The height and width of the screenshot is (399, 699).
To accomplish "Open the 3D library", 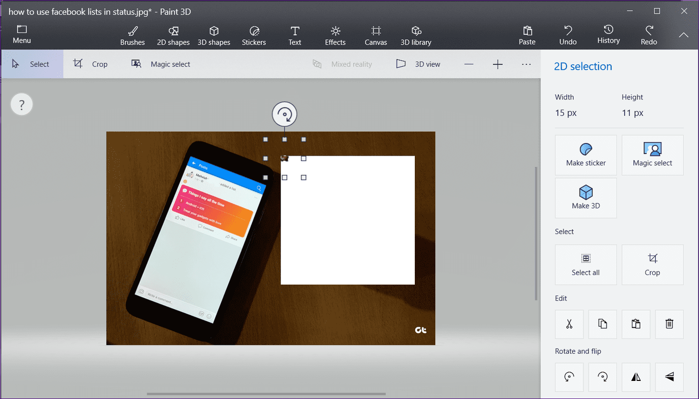I will point(416,36).
